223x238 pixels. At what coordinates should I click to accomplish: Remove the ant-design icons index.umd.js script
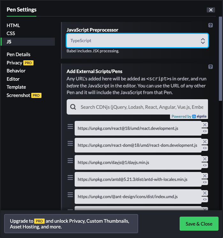205,193
